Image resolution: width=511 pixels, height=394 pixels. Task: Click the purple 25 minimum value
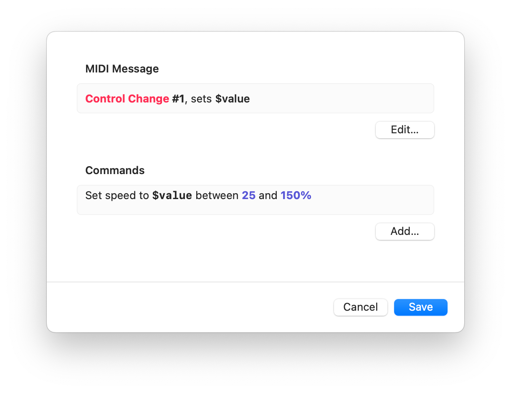[x=248, y=195]
